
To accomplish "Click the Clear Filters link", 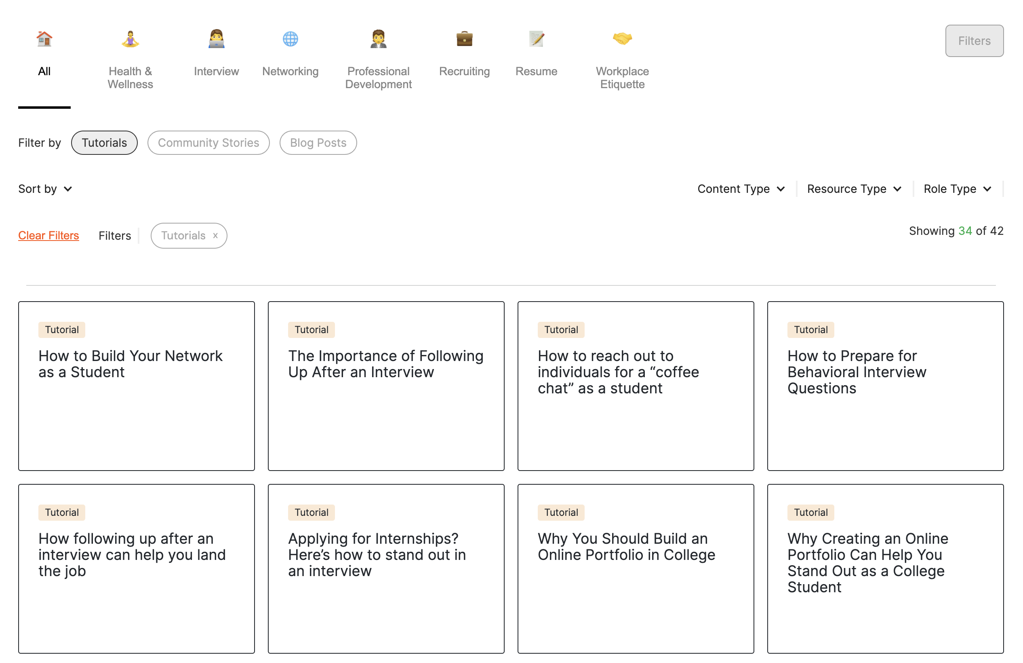I will (48, 236).
